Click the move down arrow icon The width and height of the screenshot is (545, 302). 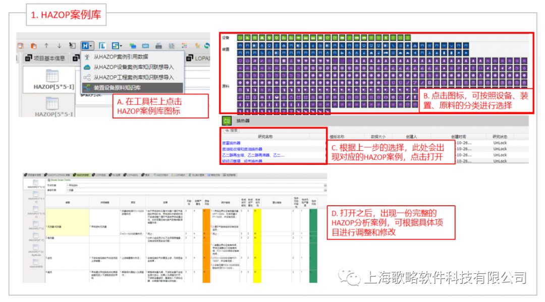[x=60, y=45]
